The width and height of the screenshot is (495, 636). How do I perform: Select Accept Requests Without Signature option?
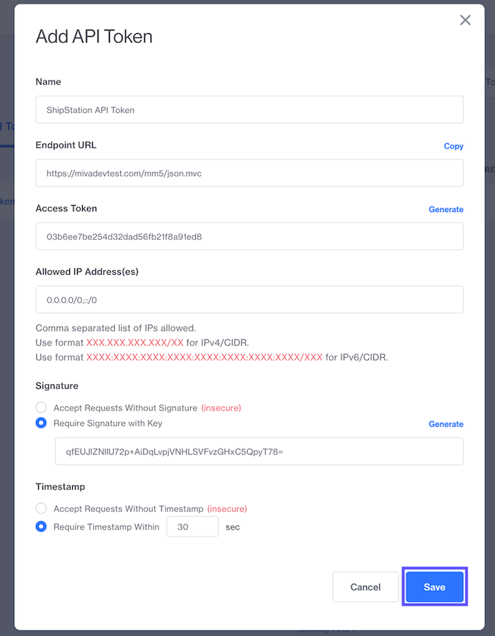[x=41, y=408]
